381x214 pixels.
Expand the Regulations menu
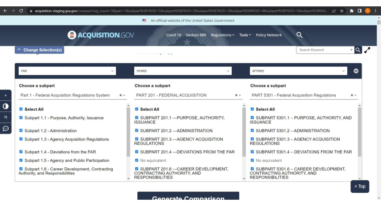click(222, 35)
